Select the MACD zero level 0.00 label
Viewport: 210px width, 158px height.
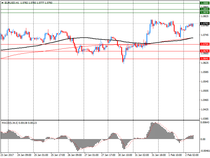[x=203, y=139]
